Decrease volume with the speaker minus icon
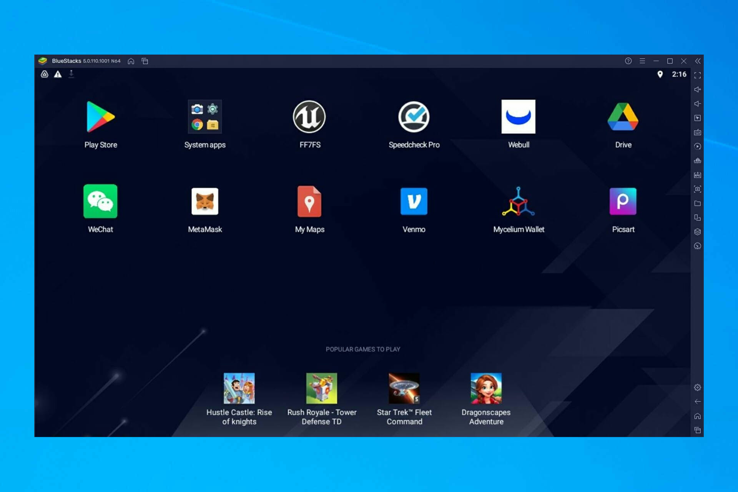Viewport: 738px width, 492px height. coord(698,104)
